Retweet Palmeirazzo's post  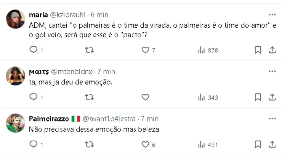click(89, 144)
